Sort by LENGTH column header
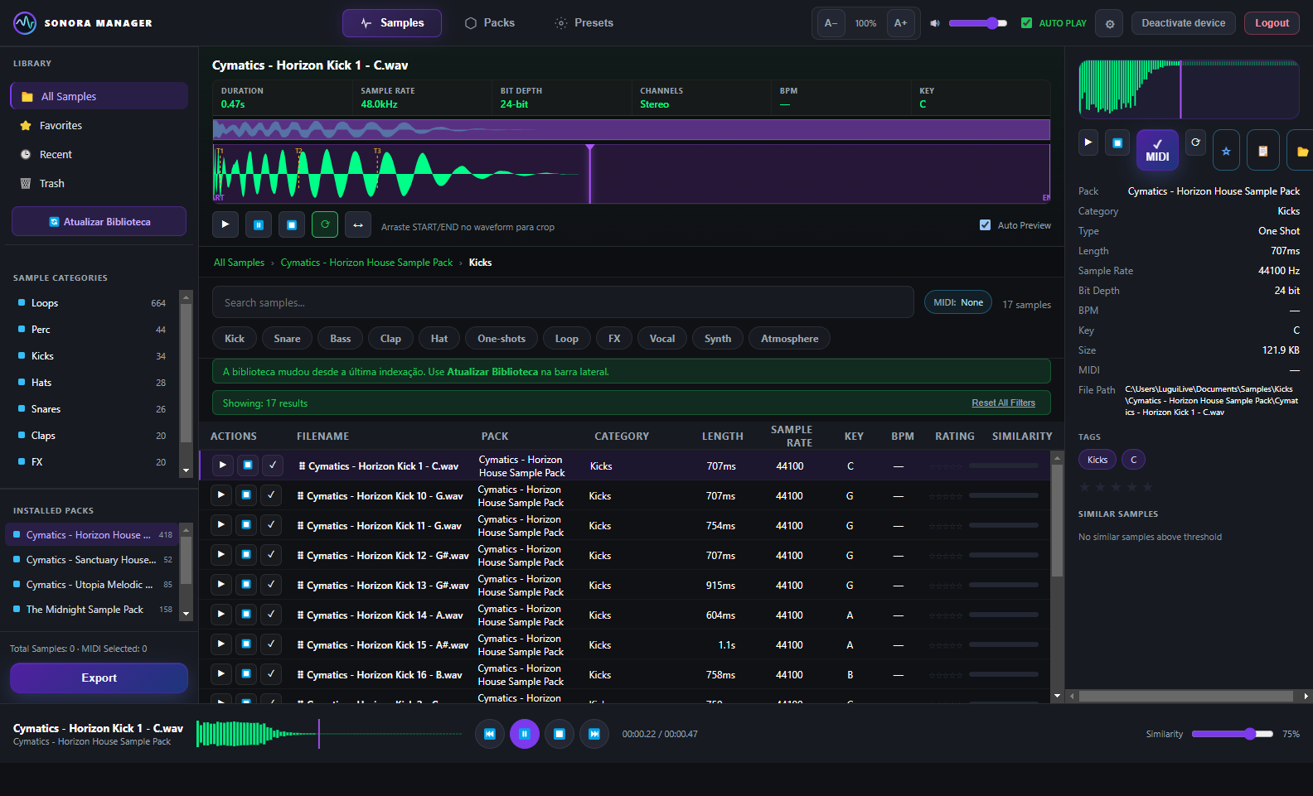The height and width of the screenshot is (796, 1313). [x=722, y=437]
